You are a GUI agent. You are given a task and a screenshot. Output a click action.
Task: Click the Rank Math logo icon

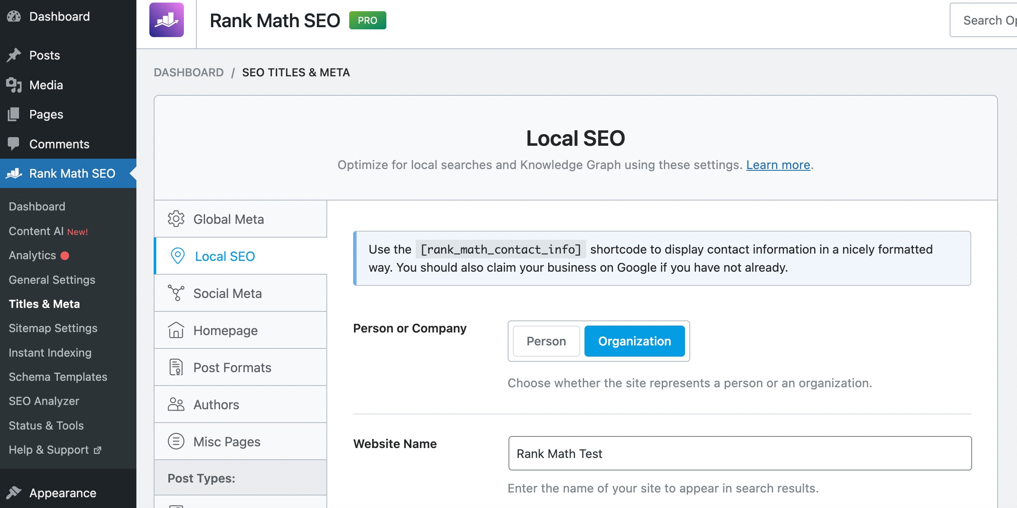167,20
